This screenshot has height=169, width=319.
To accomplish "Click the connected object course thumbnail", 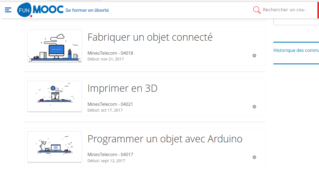I will (x=54, y=46).
